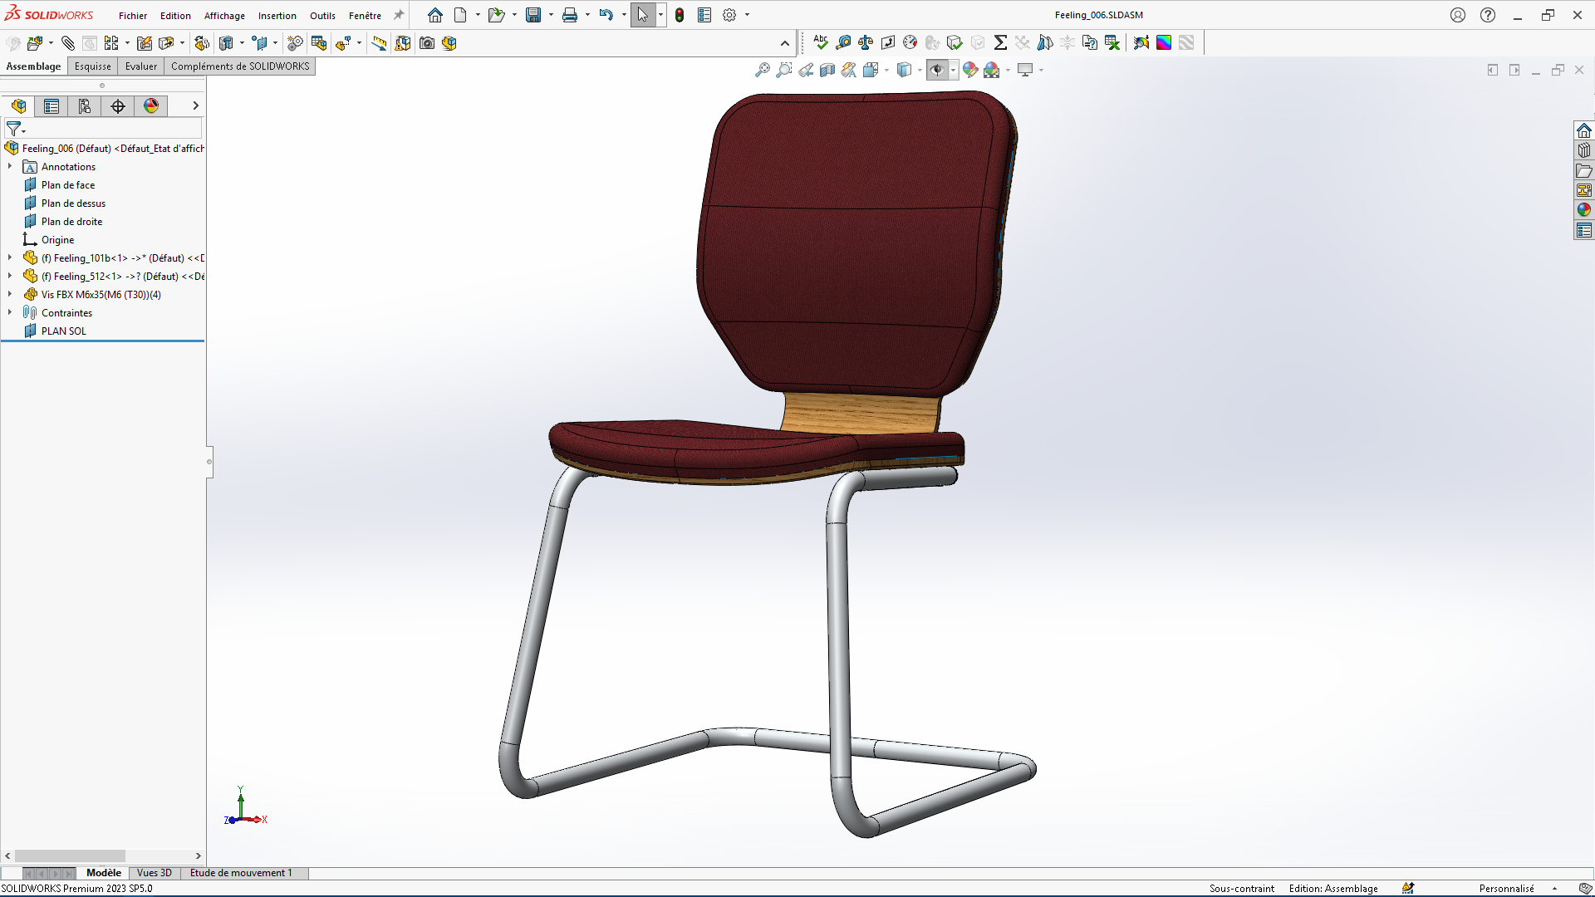The height and width of the screenshot is (897, 1595).
Task: Toggle the menu bar pin icon
Action: point(399,15)
